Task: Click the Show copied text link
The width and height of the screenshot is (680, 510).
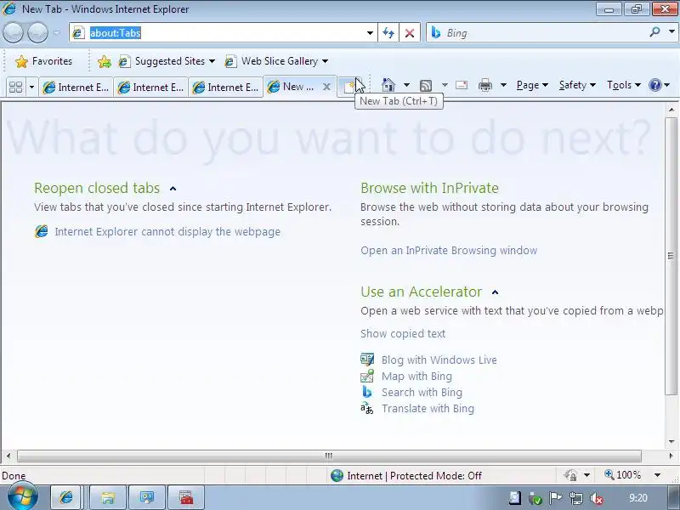Action: pyautogui.click(x=403, y=333)
